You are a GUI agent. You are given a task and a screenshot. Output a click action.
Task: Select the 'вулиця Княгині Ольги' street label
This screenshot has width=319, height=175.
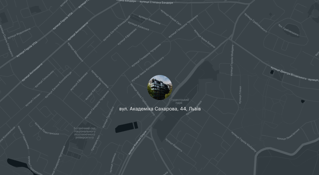click(x=137, y=143)
